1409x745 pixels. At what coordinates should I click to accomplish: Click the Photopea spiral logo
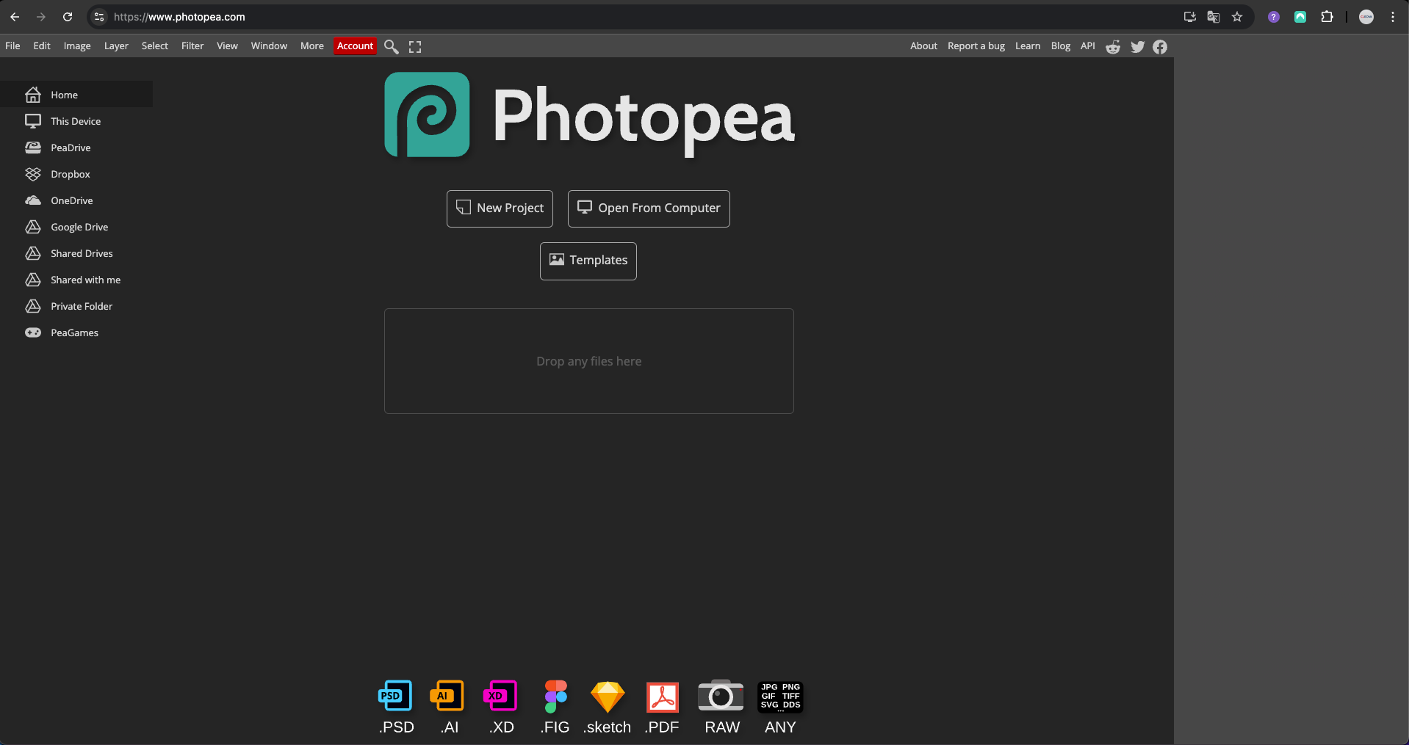427,115
